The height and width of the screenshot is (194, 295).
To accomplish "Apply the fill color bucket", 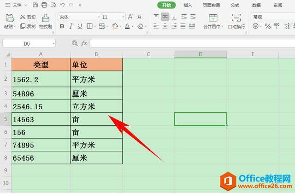I will click(115, 26).
